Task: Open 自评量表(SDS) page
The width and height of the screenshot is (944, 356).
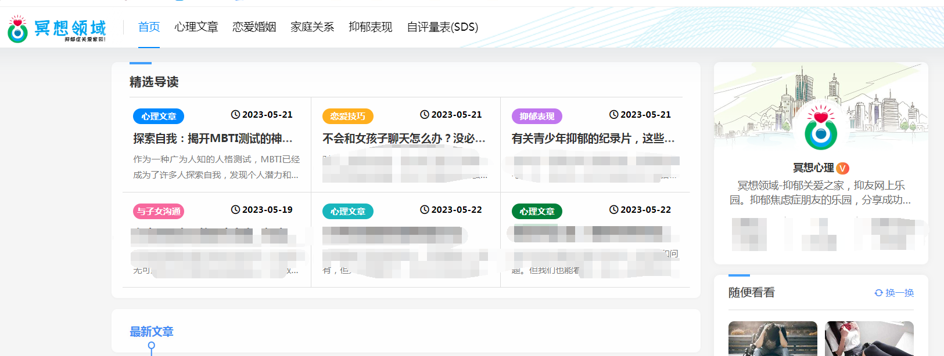Action: click(x=443, y=27)
